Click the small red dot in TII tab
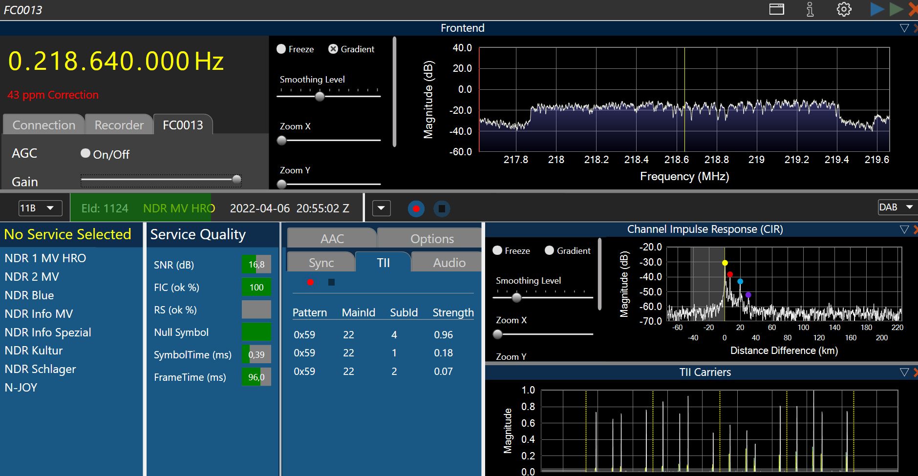 coord(310,282)
